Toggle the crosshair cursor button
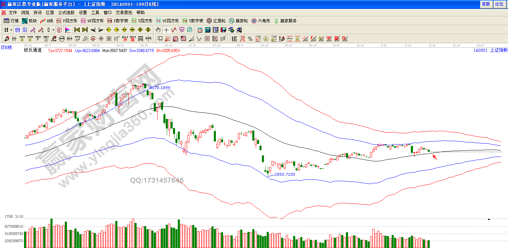The height and width of the screenshot is (248, 508). click(x=166, y=30)
